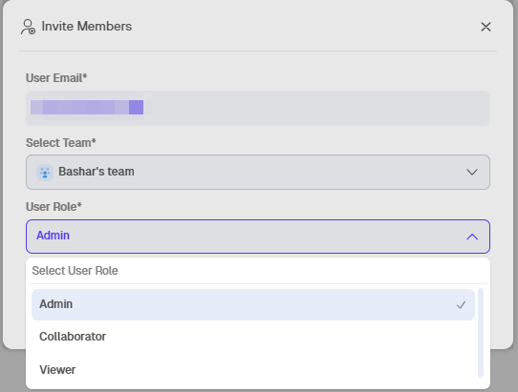Viewport: 518px width, 392px height.
Task: Click the Admin value in User Role field
Action: (x=53, y=236)
